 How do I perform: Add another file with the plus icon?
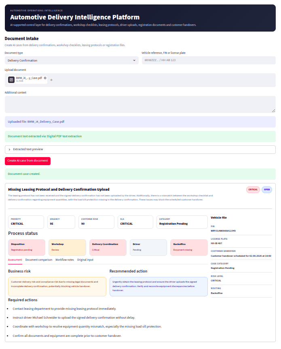point(51,80)
